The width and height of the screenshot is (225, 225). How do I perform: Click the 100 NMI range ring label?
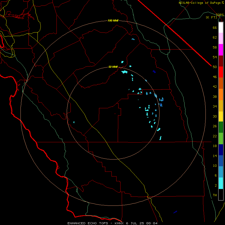pos(113,21)
